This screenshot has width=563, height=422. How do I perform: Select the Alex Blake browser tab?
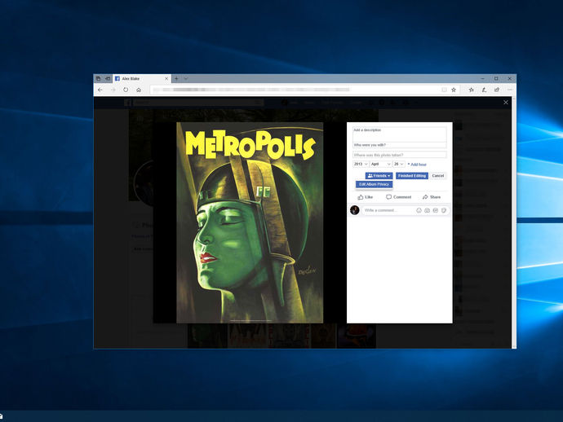click(142, 78)
